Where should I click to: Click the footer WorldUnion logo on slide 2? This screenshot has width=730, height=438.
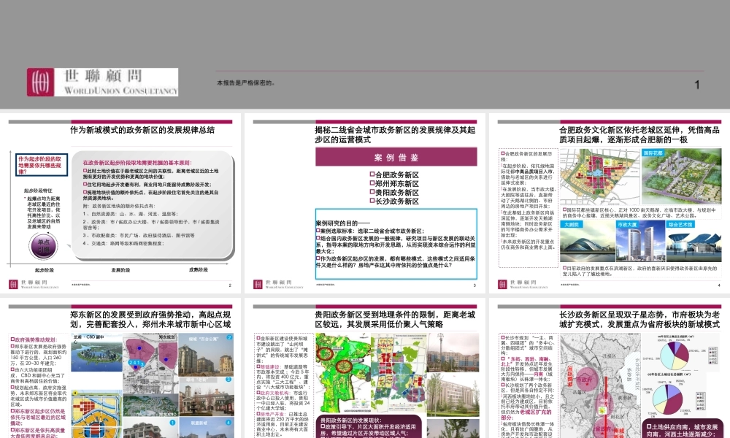click(34, 284)
